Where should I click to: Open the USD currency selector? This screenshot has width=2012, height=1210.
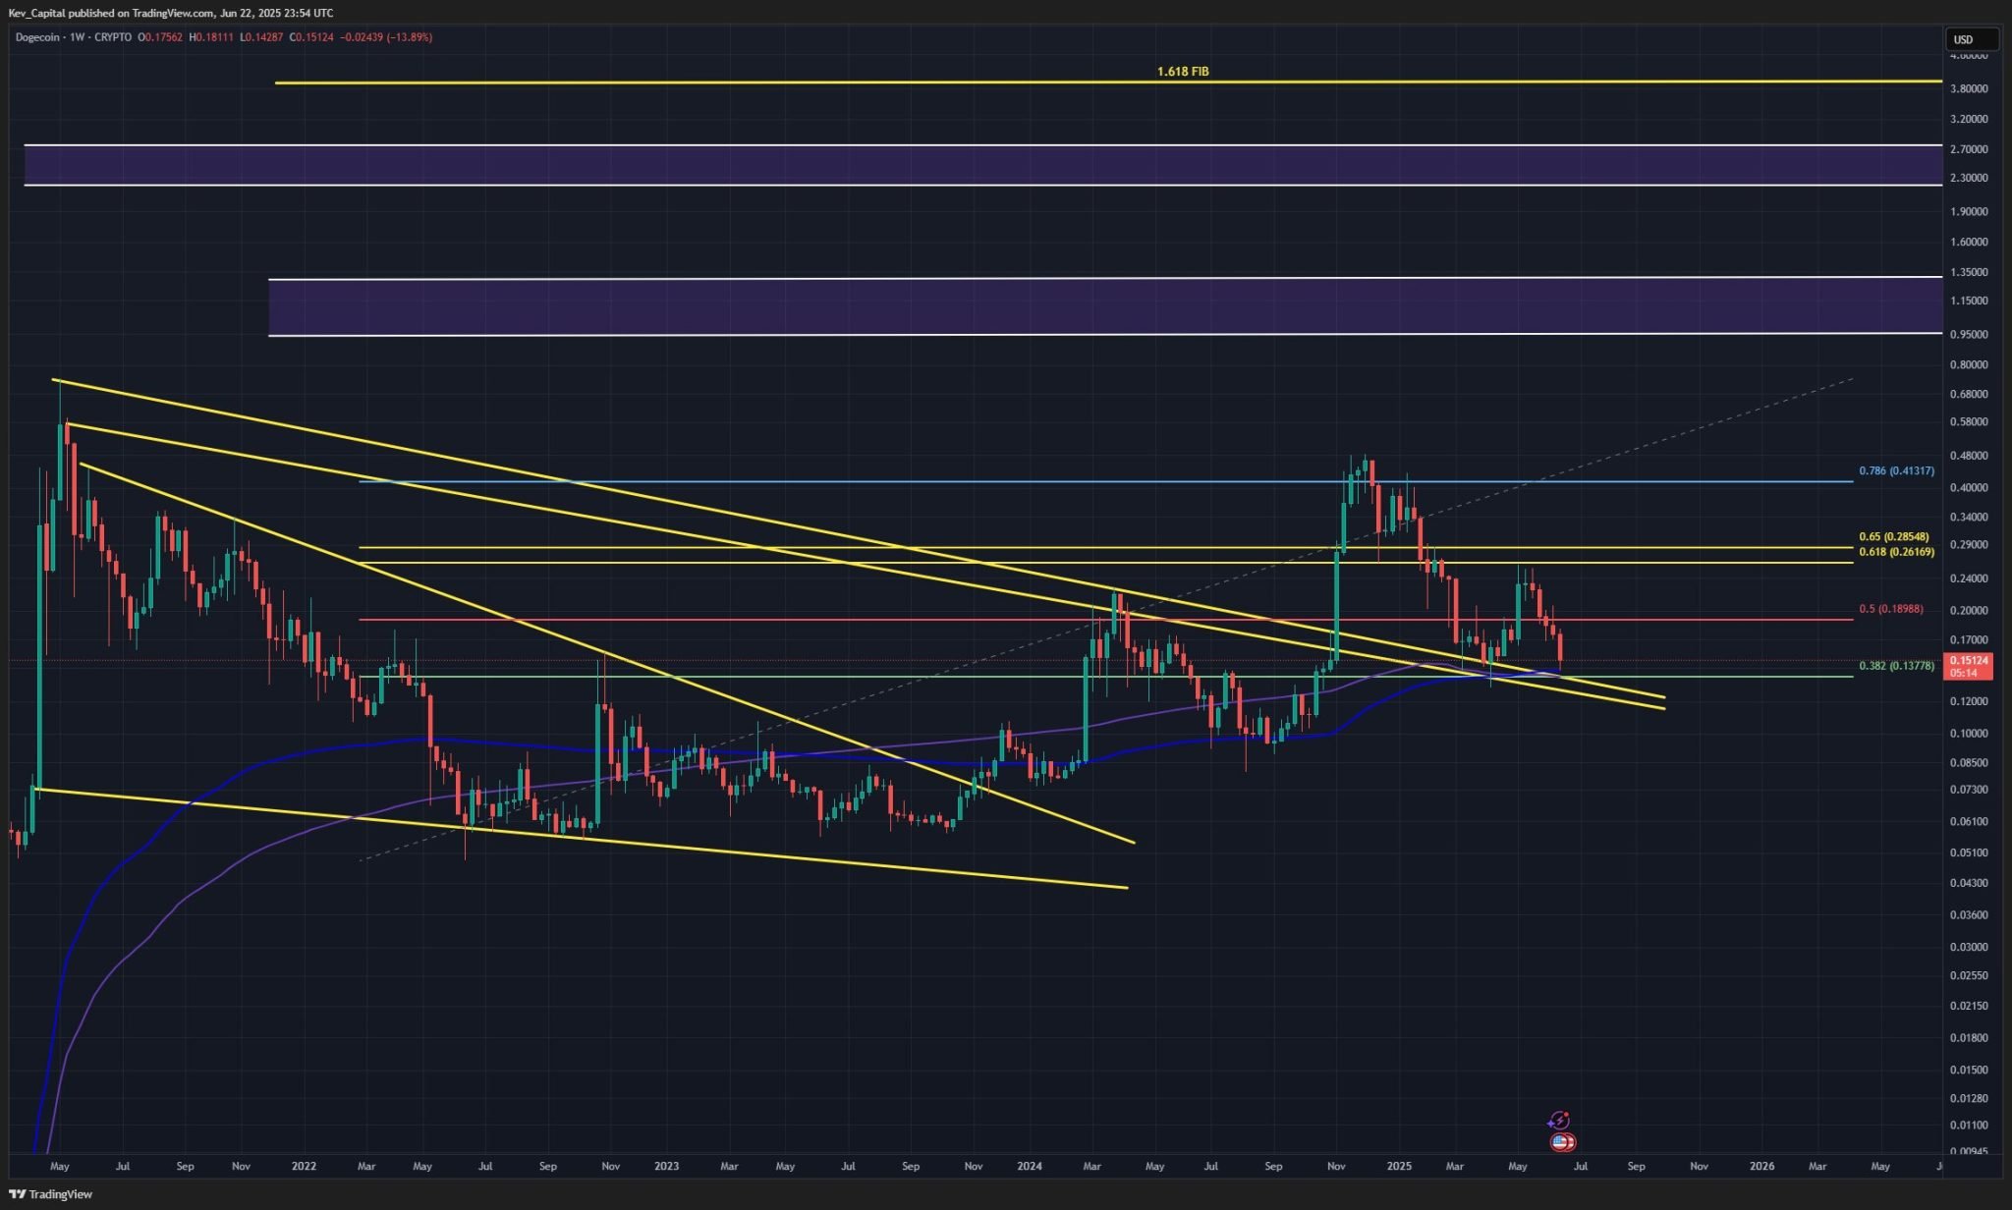[x=1972, y=39]
